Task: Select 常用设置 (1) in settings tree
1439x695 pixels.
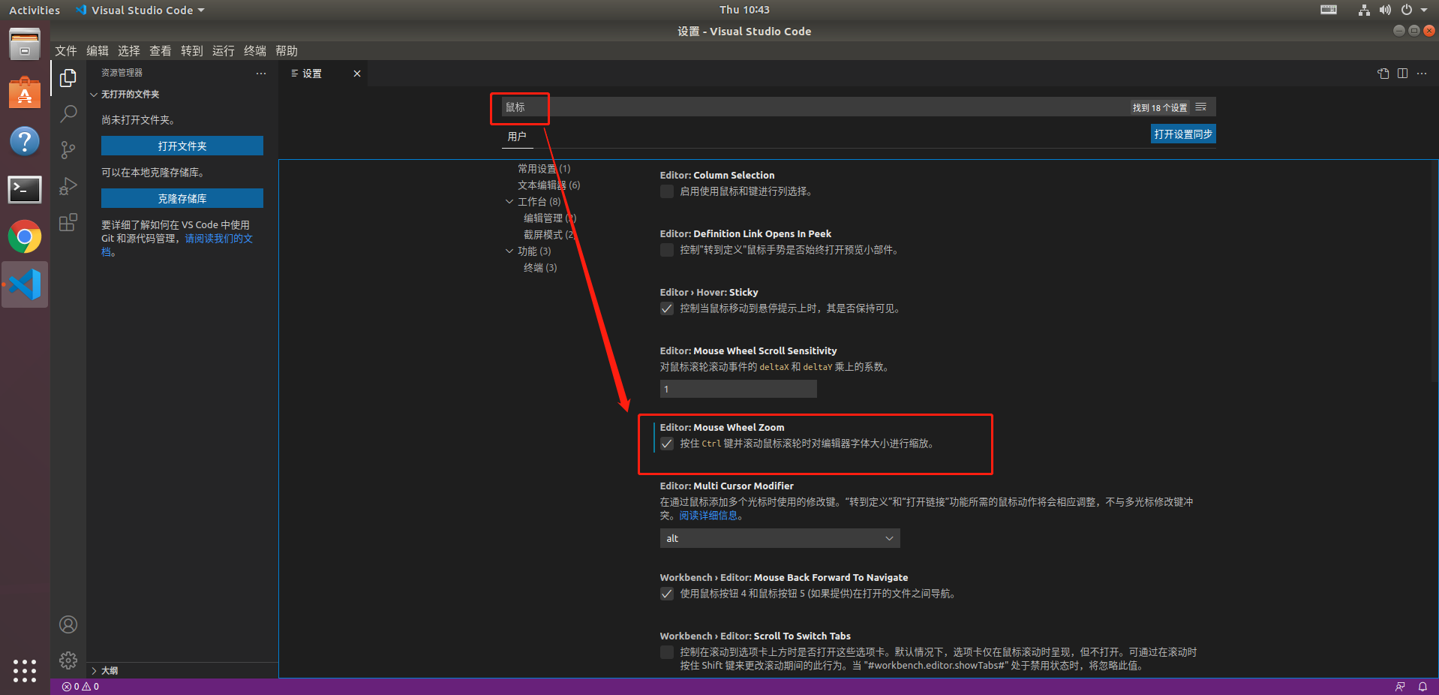Action: point(544,169)
